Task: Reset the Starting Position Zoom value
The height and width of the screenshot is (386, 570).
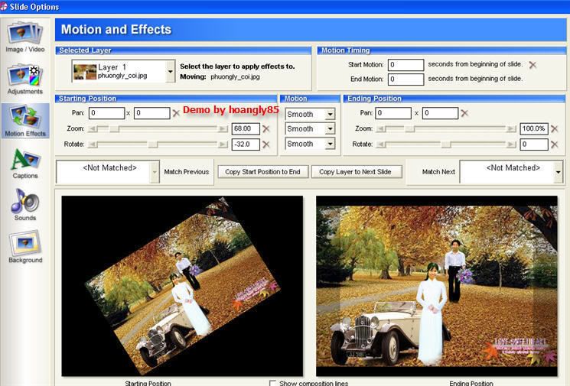Action: pos(266,128)
